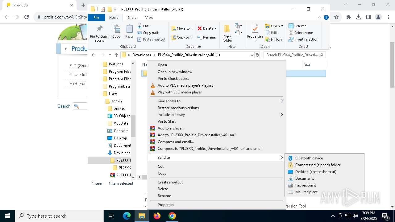Click Copy path in ribbon
Viewport: 395px width, 222px height.
point(148,33)
